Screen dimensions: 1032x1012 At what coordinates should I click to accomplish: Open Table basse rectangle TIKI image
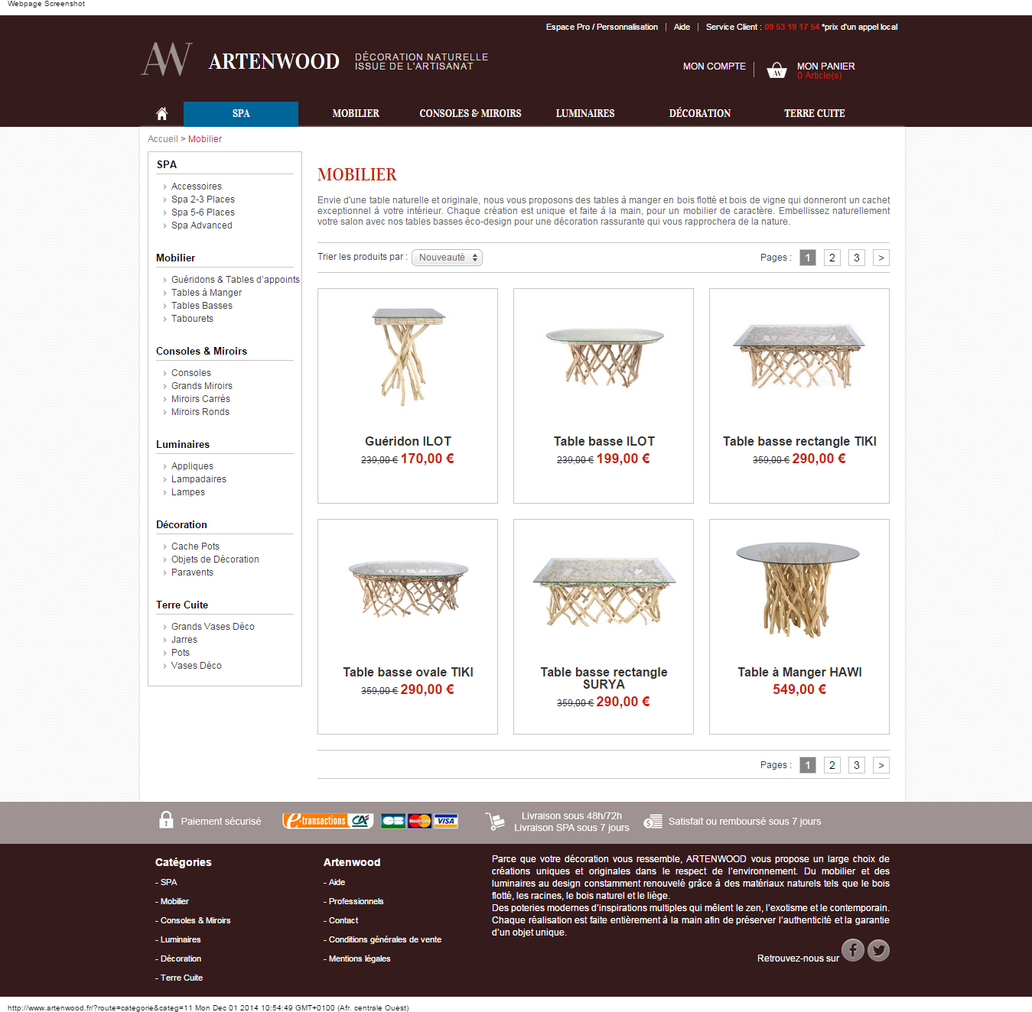799,356
